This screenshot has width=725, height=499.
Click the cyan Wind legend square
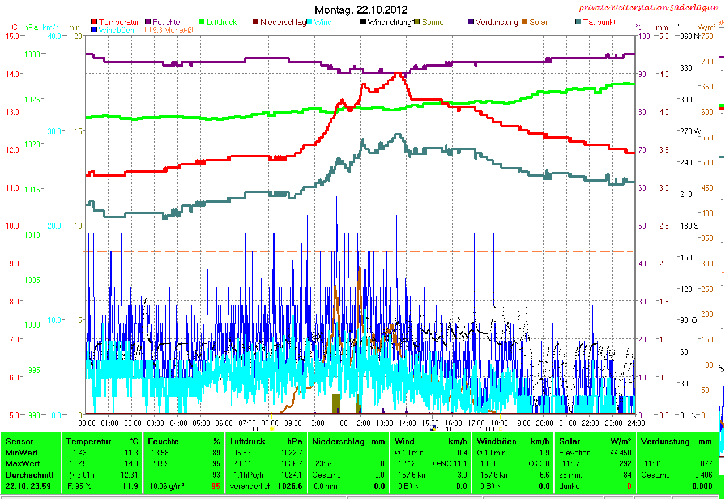click(310, 23)
